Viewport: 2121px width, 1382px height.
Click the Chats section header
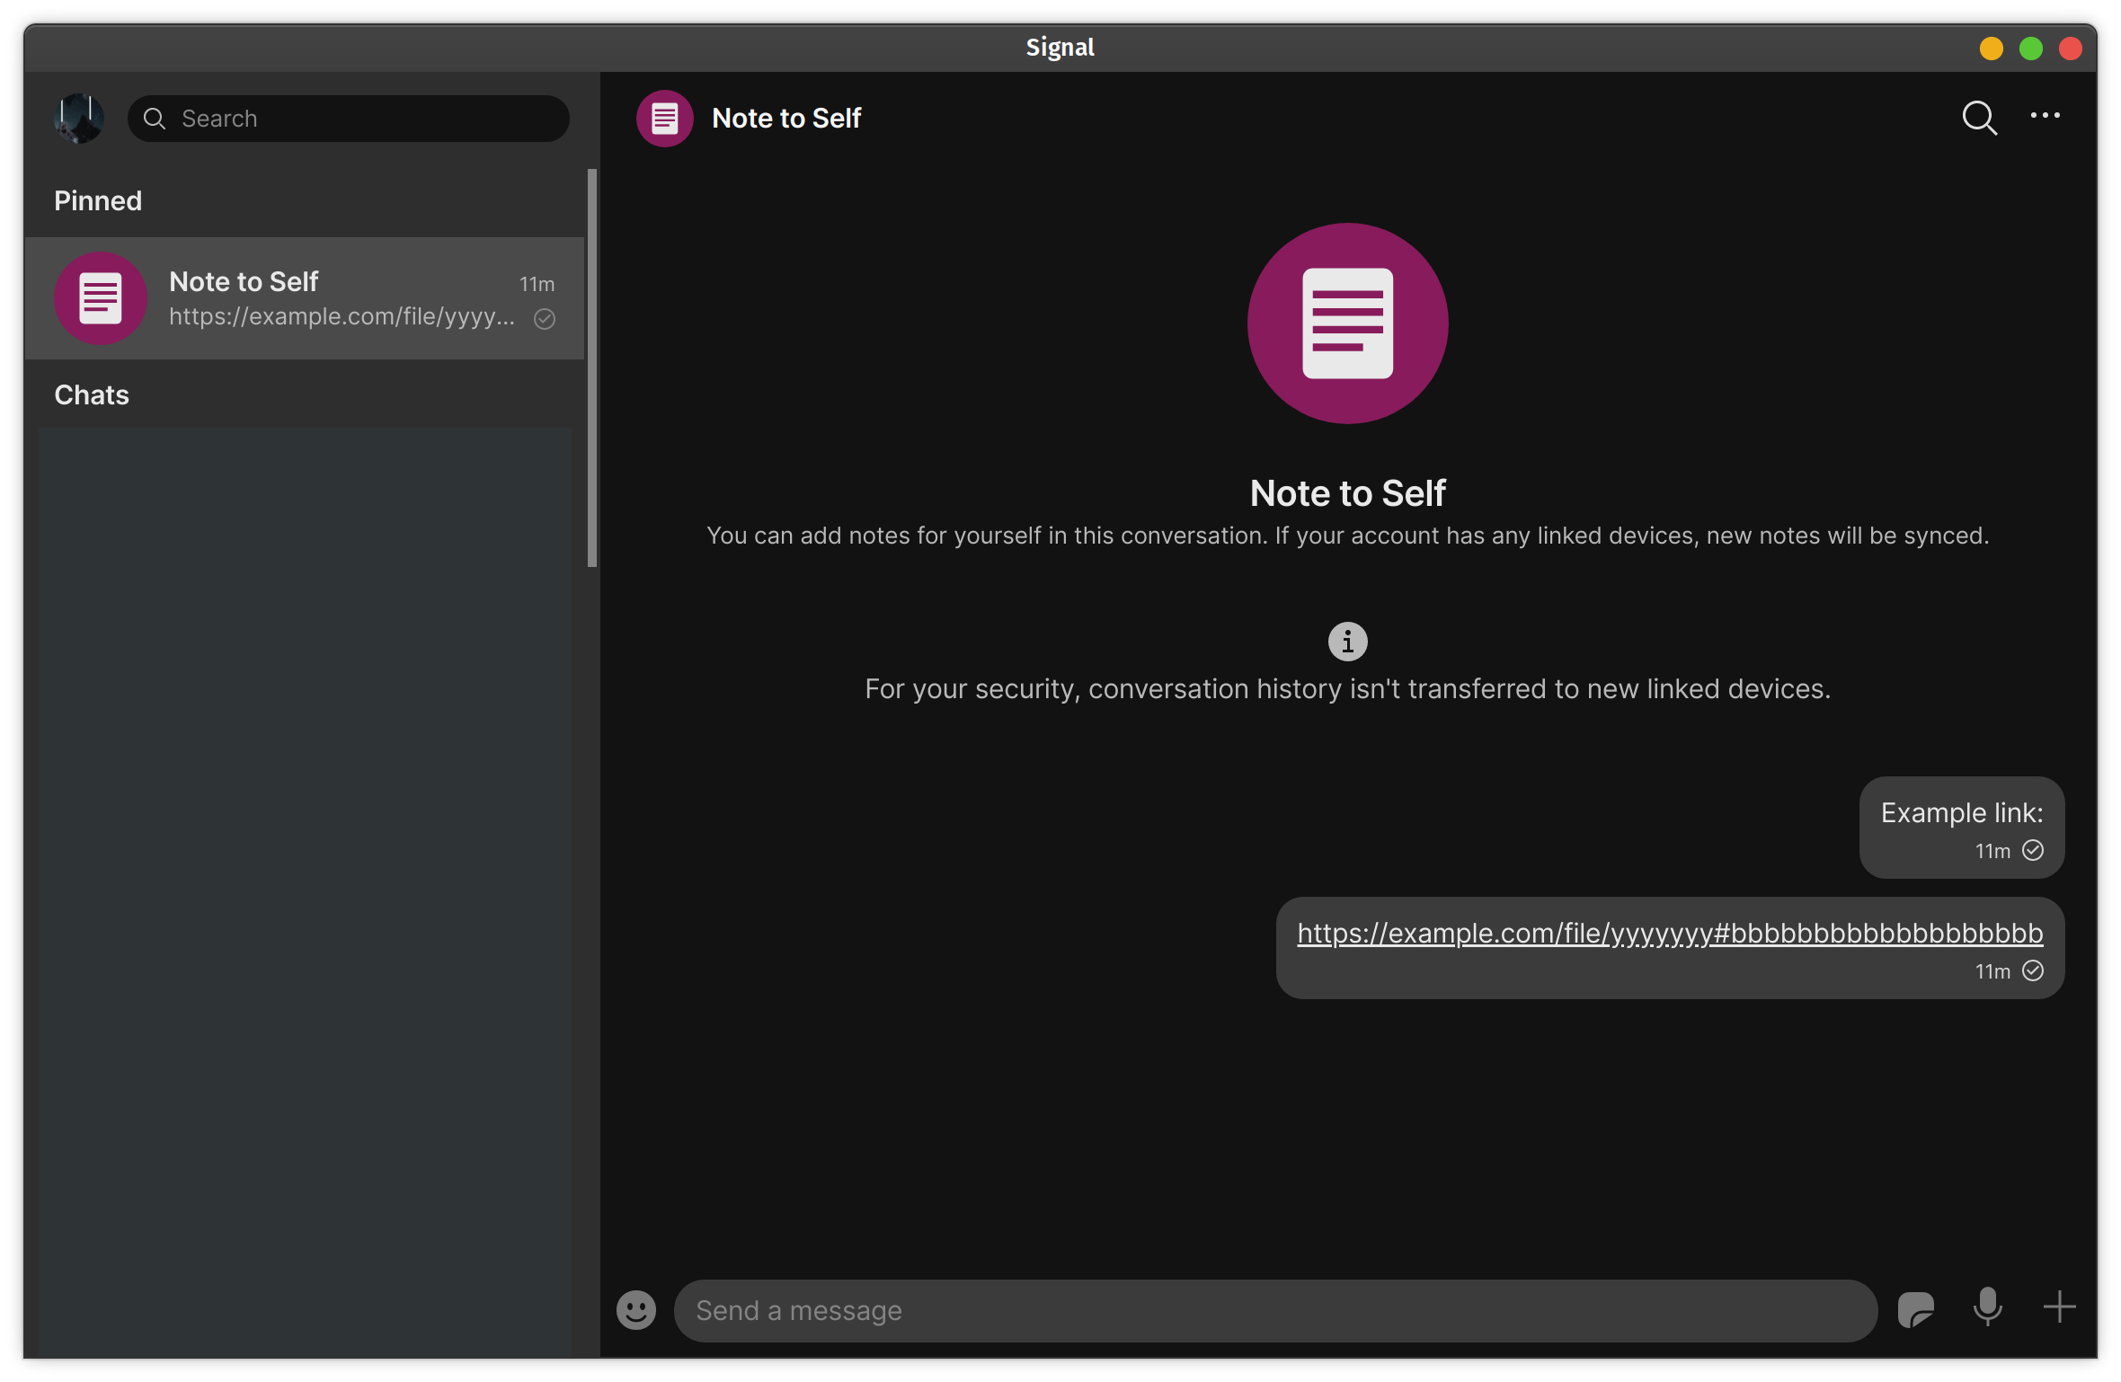[92, 394]
